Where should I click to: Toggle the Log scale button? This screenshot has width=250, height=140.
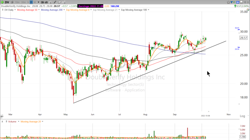[242, 116]
